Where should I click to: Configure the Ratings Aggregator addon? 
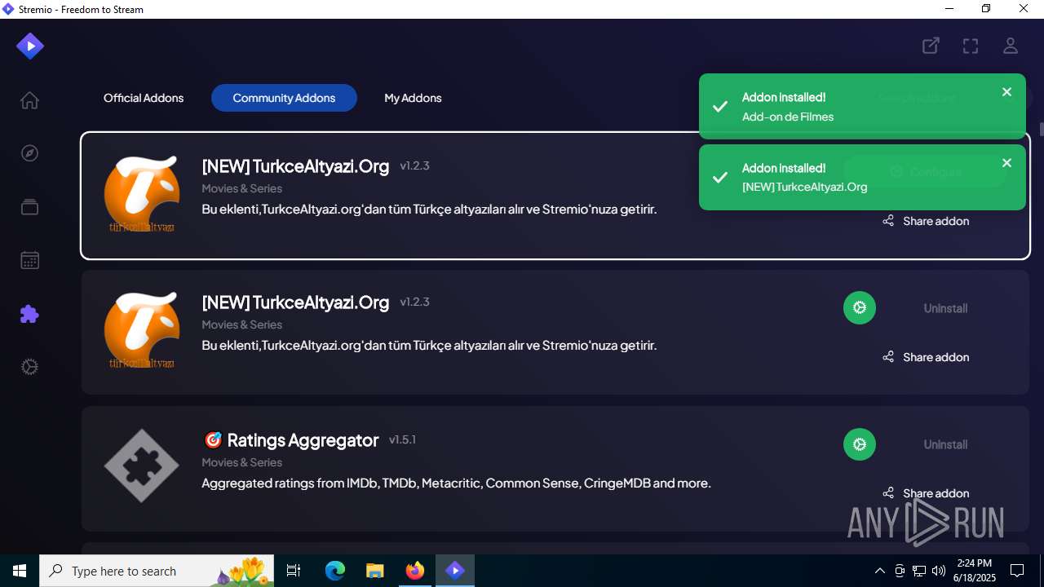coord(860,444)
